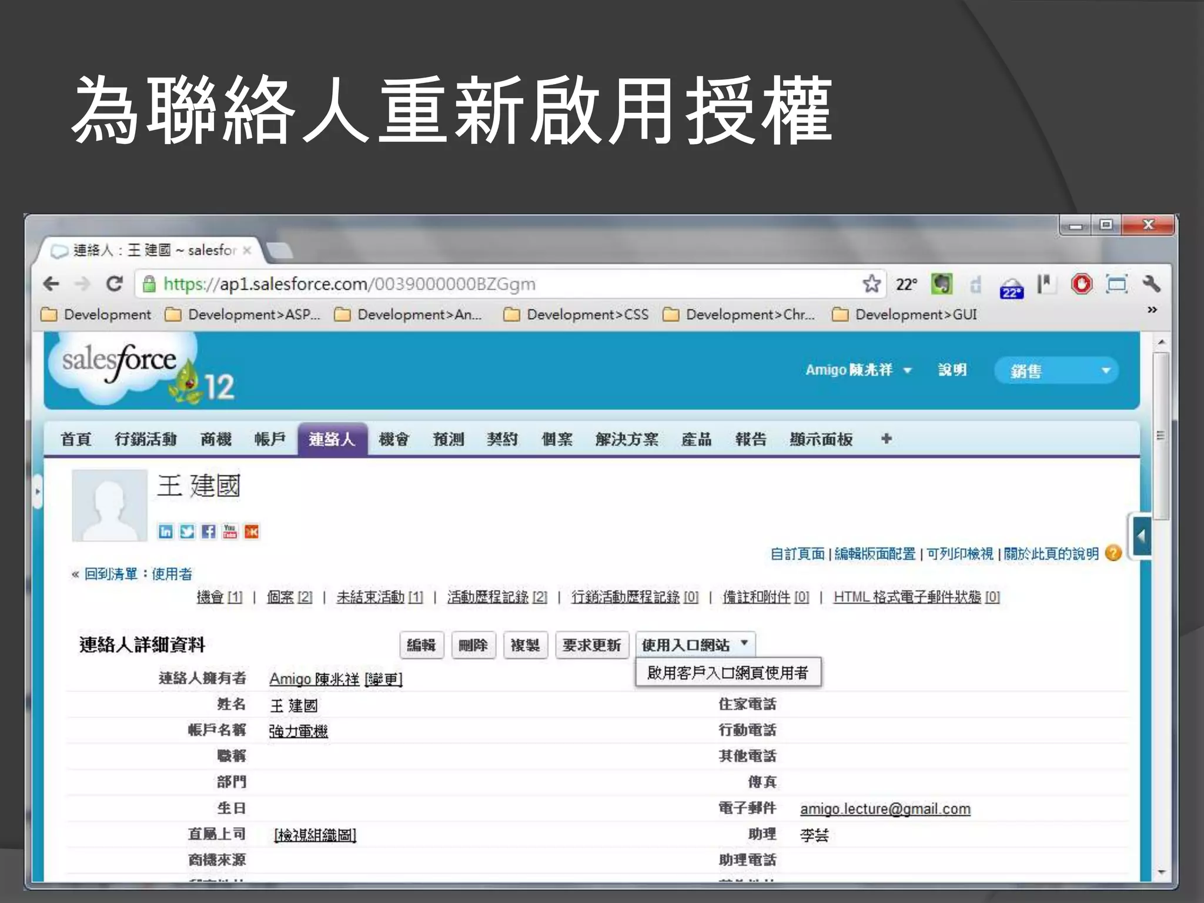The image size is (1204, 903).
Task: Open the Amigo 陳兆祥 user dropdown
Action: click(x=858, y=370)
